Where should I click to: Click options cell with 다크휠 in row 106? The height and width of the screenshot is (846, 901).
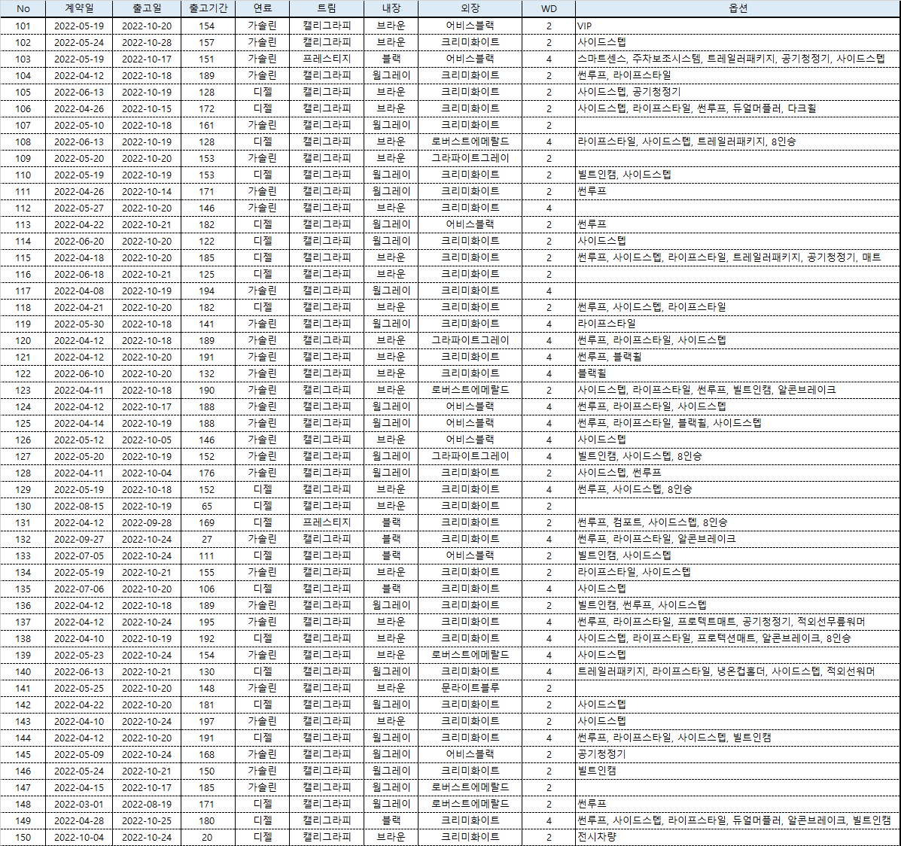click(738, 108)
